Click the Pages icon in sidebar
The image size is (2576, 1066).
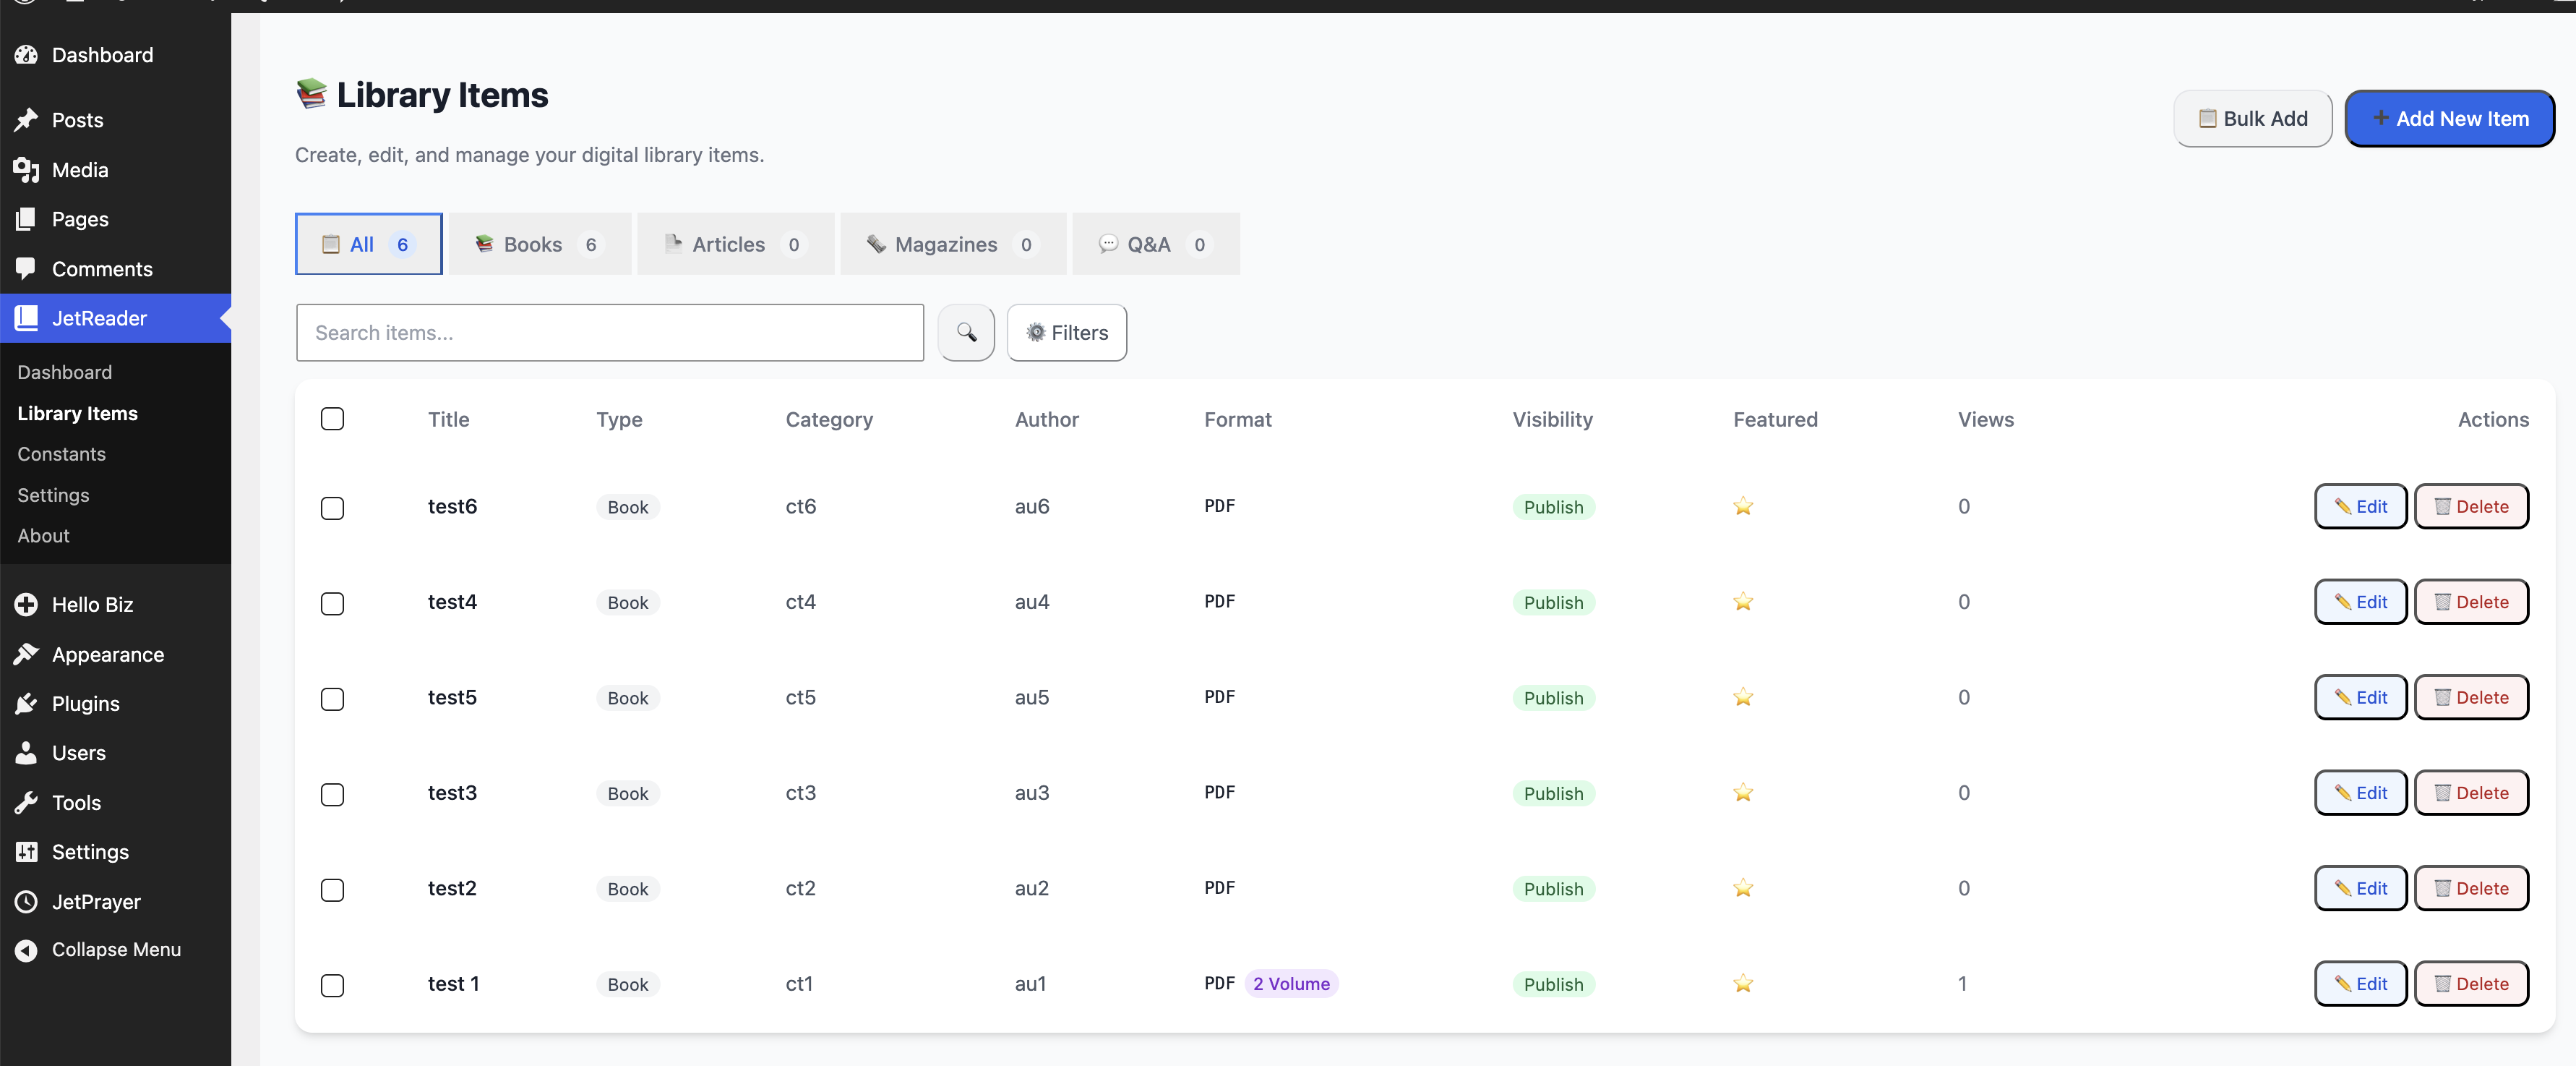click(x=26, y=219)
